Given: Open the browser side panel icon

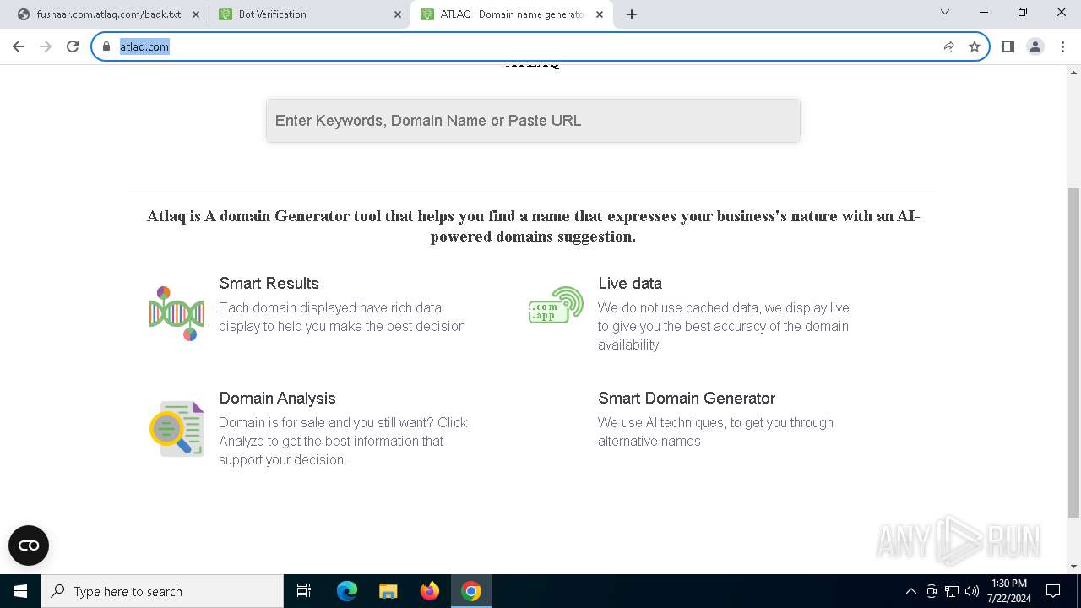Looking at the screenshot, I should pyautogui.click(x=1008, y=46).
